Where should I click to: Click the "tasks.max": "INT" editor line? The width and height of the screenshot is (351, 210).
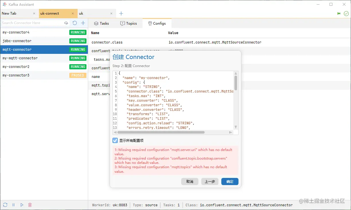[x=146, y=96]
